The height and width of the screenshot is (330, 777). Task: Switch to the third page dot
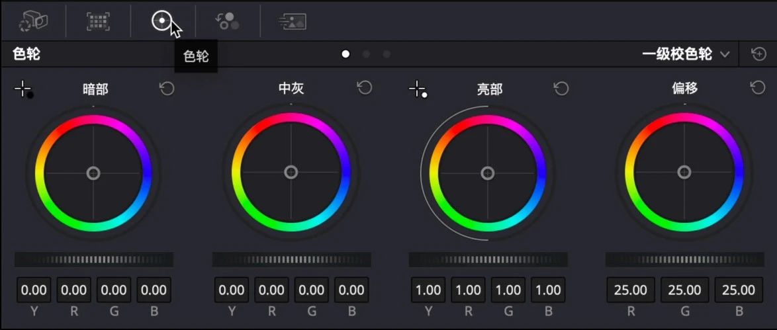pos(387,54)
